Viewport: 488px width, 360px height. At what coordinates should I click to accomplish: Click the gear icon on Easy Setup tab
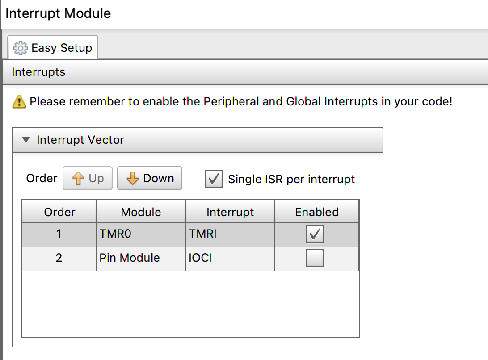pos(21,48)
